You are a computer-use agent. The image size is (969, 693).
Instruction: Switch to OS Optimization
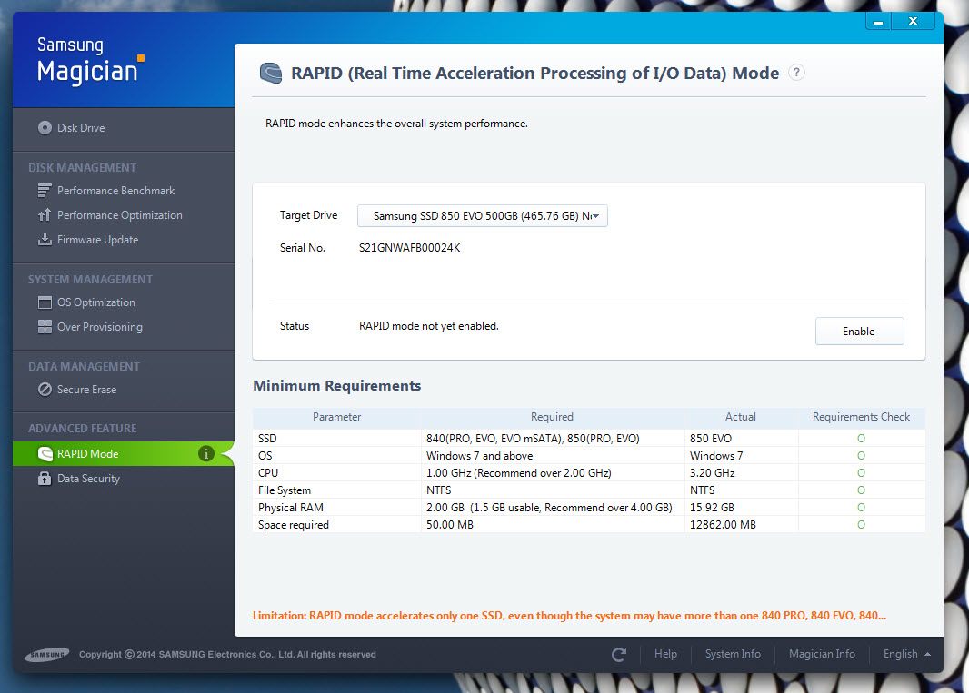[96, 302]
